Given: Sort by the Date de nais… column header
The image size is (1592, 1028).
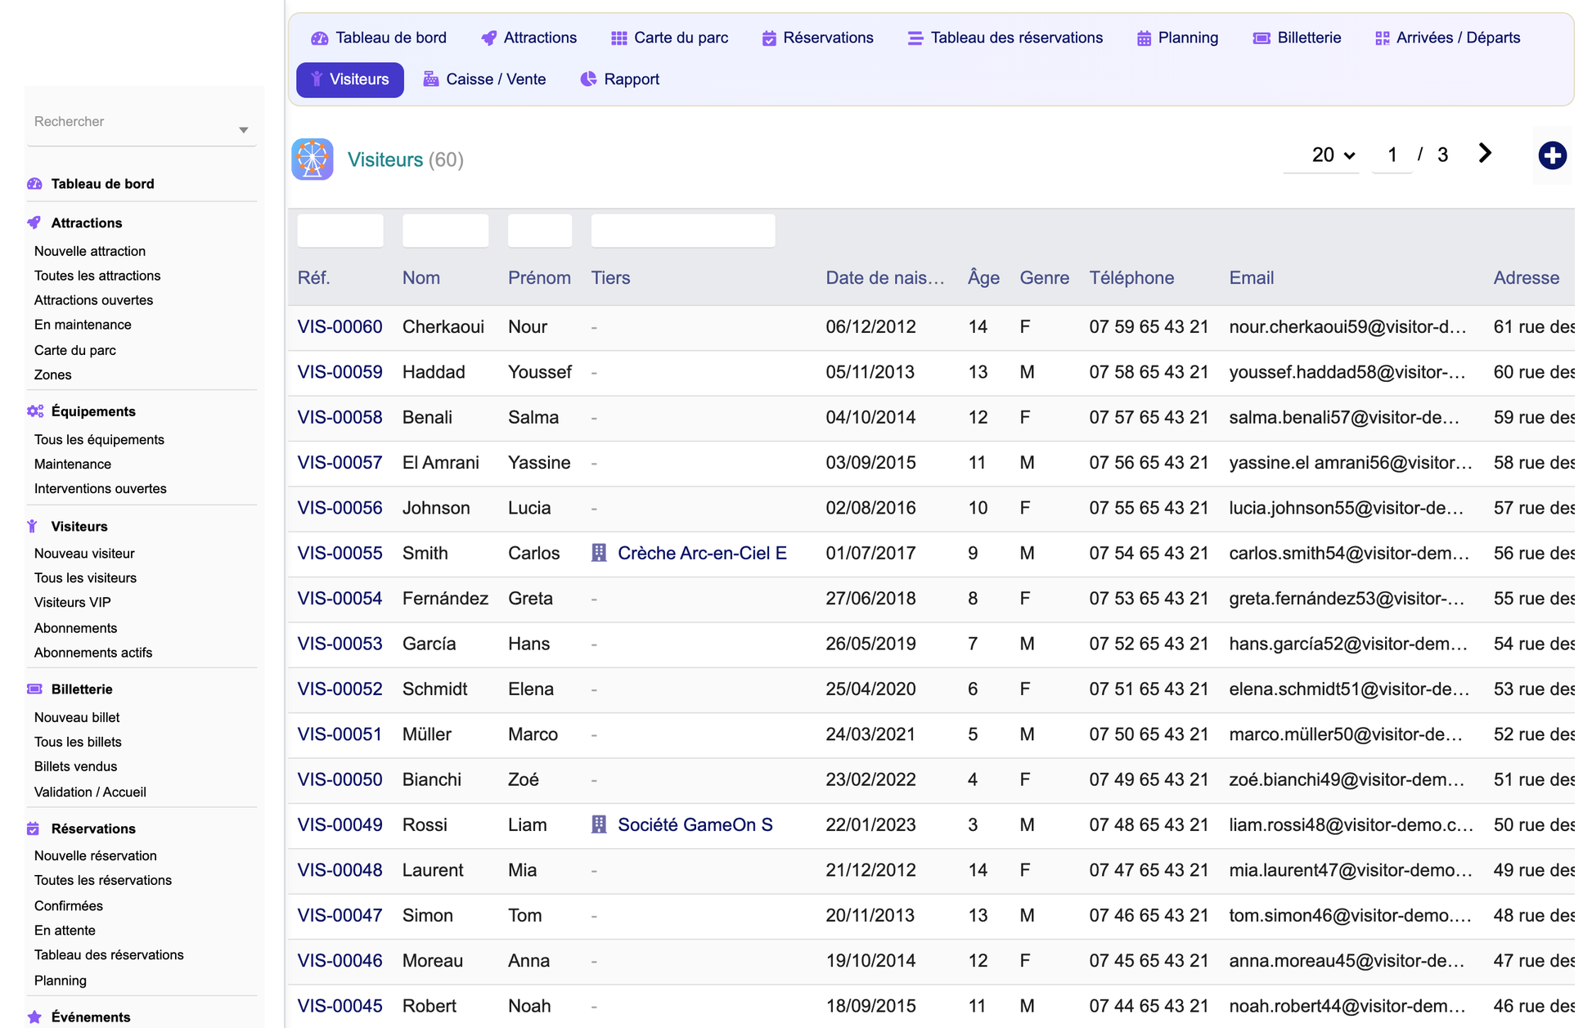Looking at the screenshot, I should (x=884, y=278).
